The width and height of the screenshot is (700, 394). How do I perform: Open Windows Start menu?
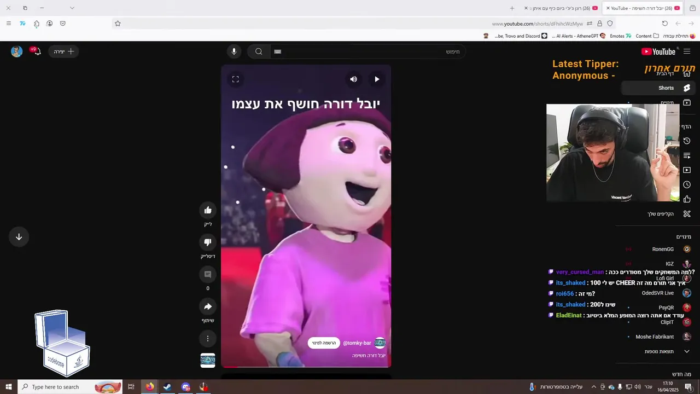(x=9, y=387)
